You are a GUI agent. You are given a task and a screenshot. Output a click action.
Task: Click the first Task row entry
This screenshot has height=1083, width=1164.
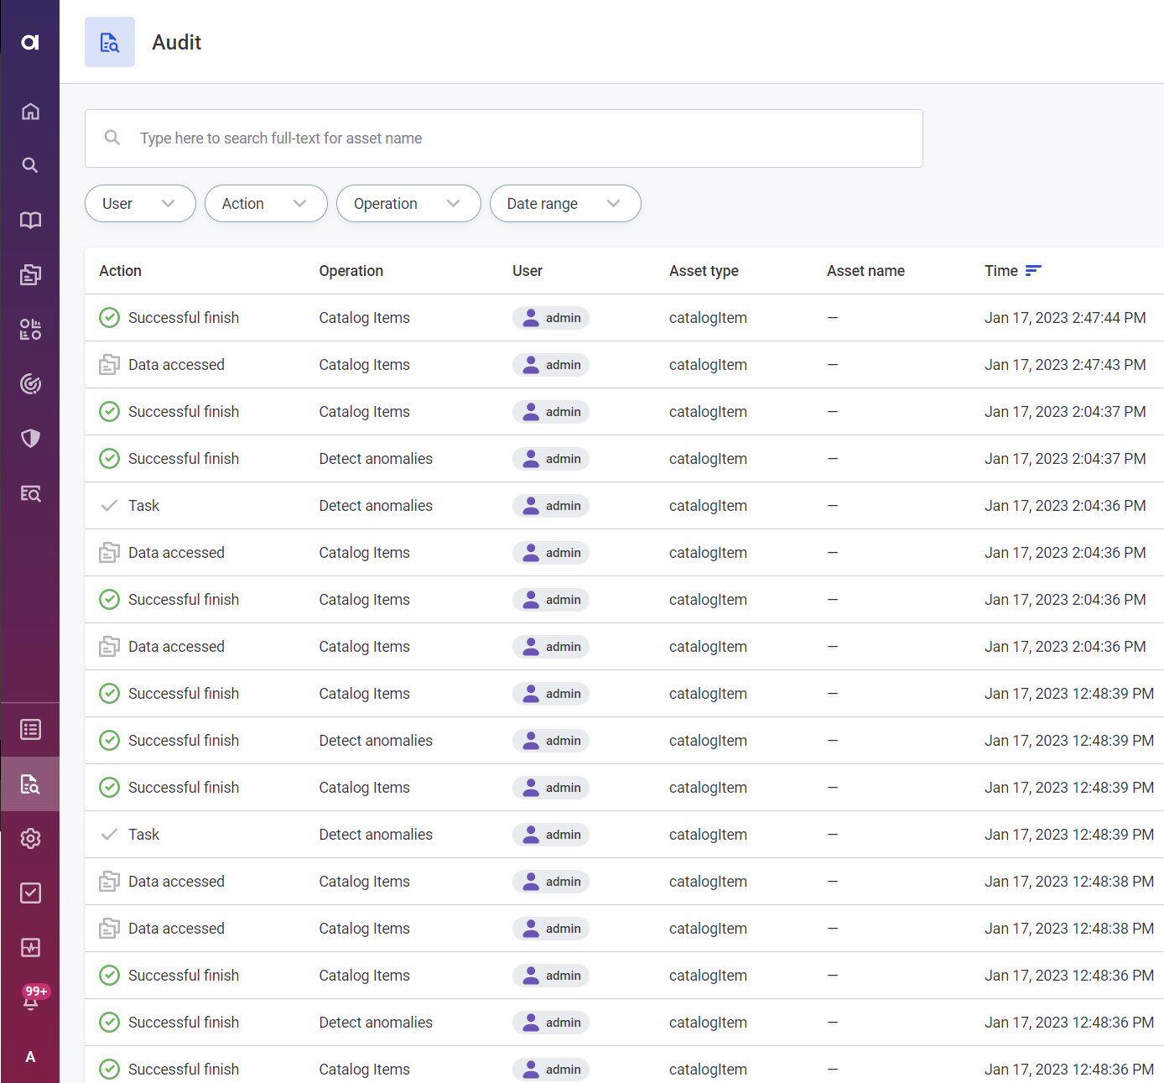click(x=143, y=506)
